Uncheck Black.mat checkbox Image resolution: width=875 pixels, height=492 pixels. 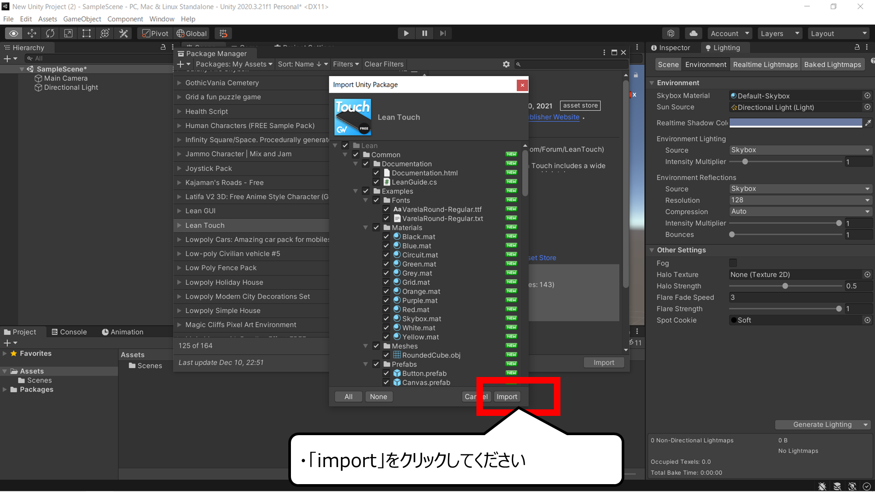coord(386,237)
